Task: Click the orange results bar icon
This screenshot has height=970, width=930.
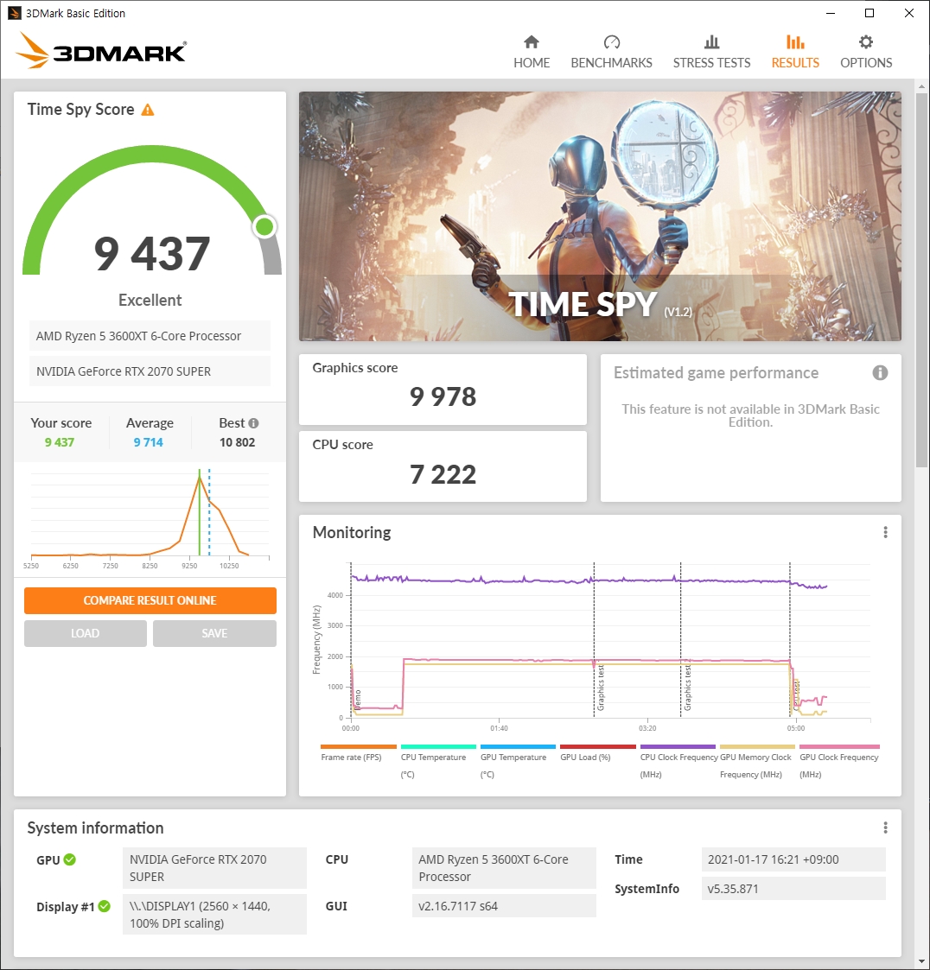Action: tap(795, 41)
